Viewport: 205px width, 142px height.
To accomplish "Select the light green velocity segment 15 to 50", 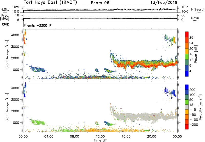I will coord(187,102).
